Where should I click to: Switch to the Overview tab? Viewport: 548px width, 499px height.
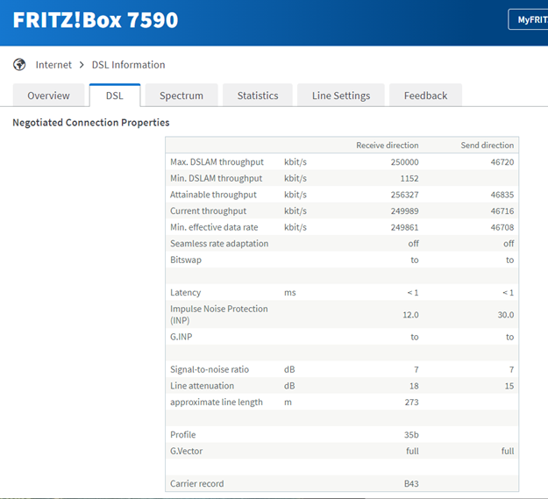(x=48, y=96)
